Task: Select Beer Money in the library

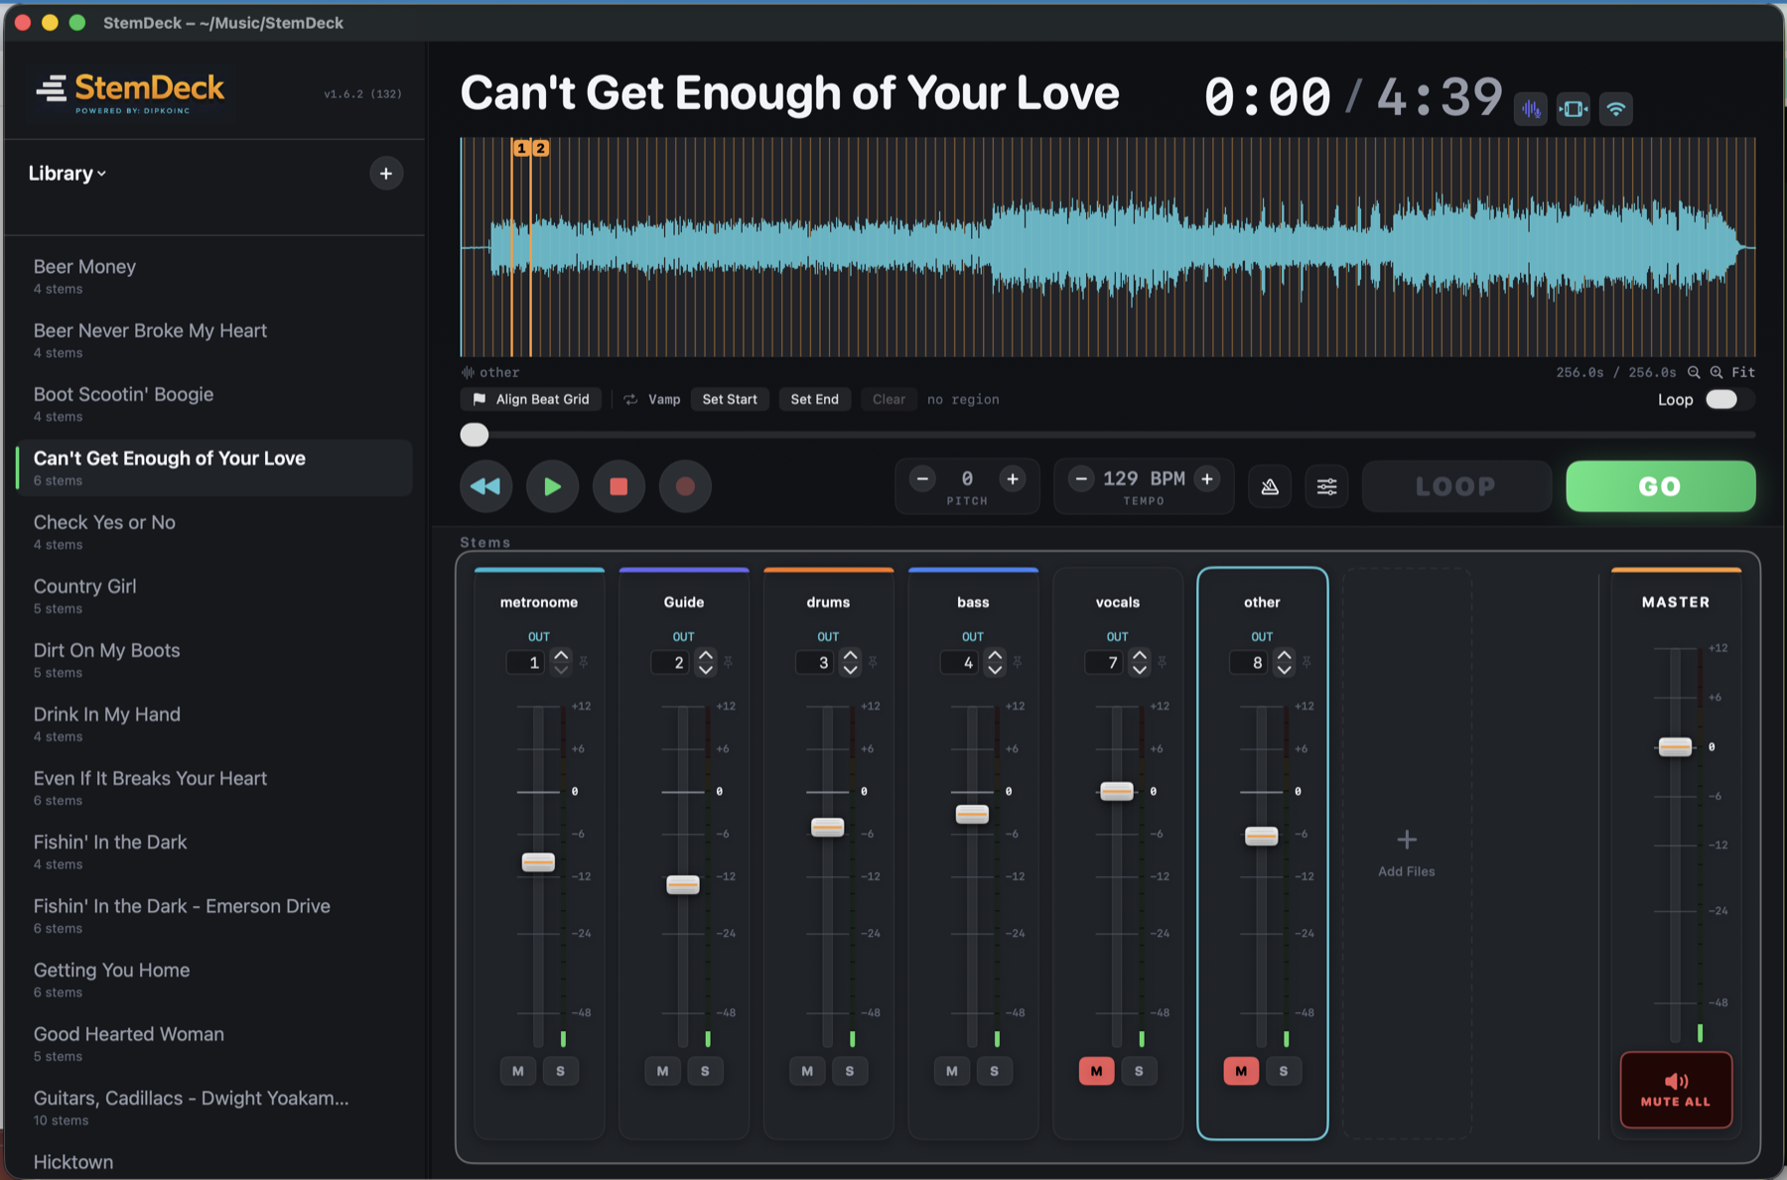Action: (214, 276)
